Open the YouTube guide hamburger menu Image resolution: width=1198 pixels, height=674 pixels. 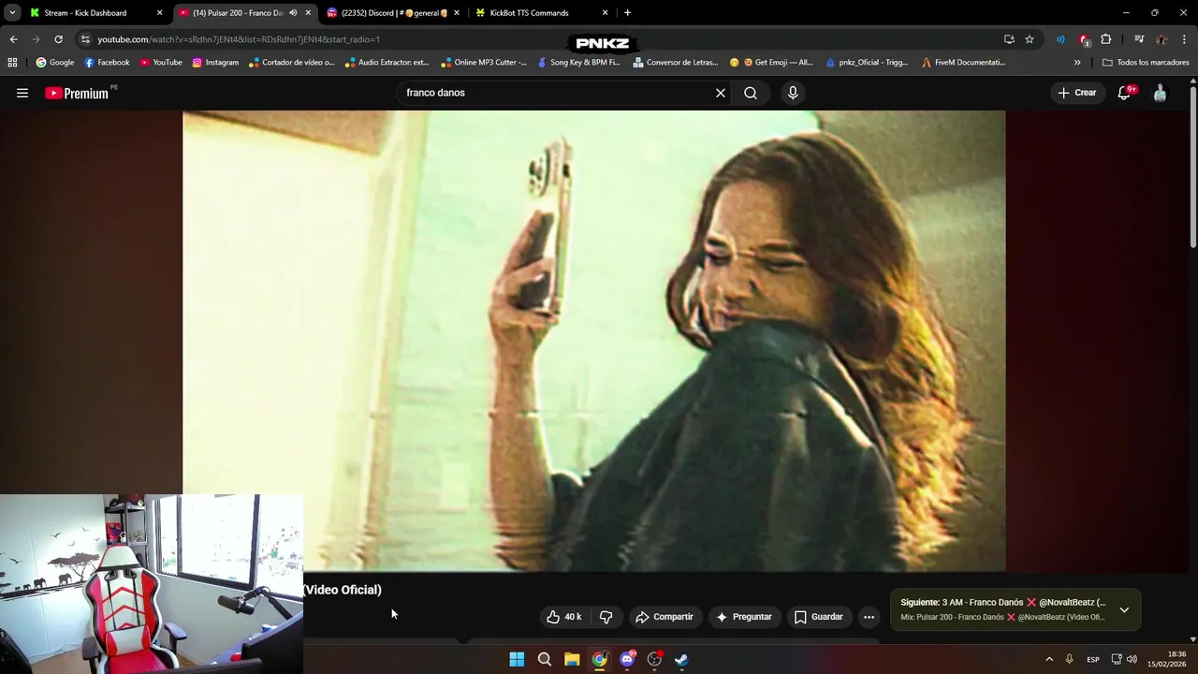click(22, 93)
